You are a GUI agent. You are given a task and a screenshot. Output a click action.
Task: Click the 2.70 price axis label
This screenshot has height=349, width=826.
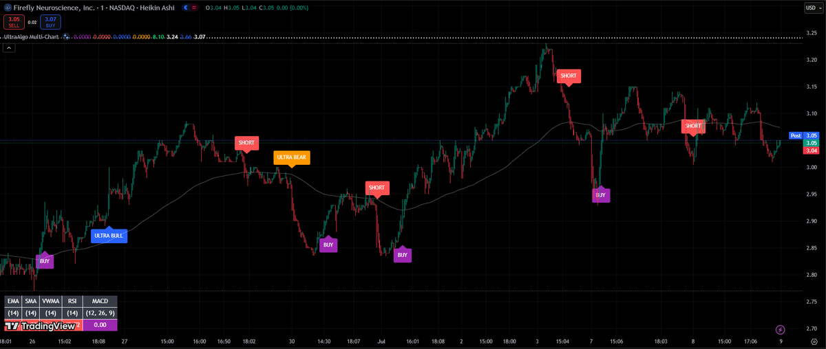pos(812,329)
